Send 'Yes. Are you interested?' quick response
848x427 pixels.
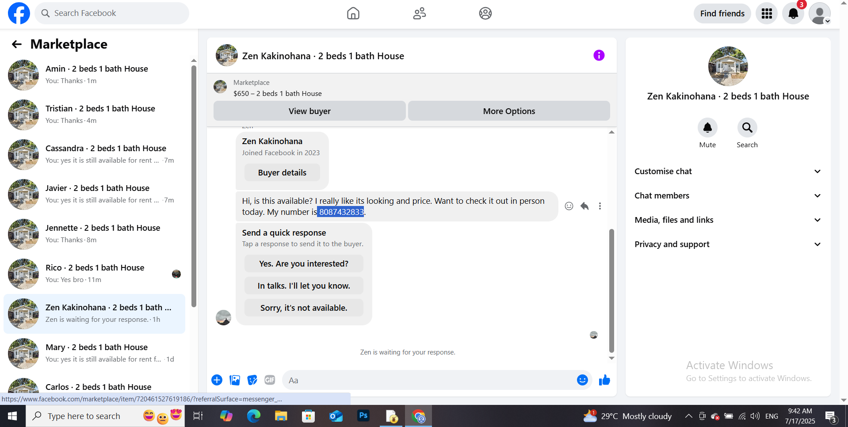click(304, 263)
